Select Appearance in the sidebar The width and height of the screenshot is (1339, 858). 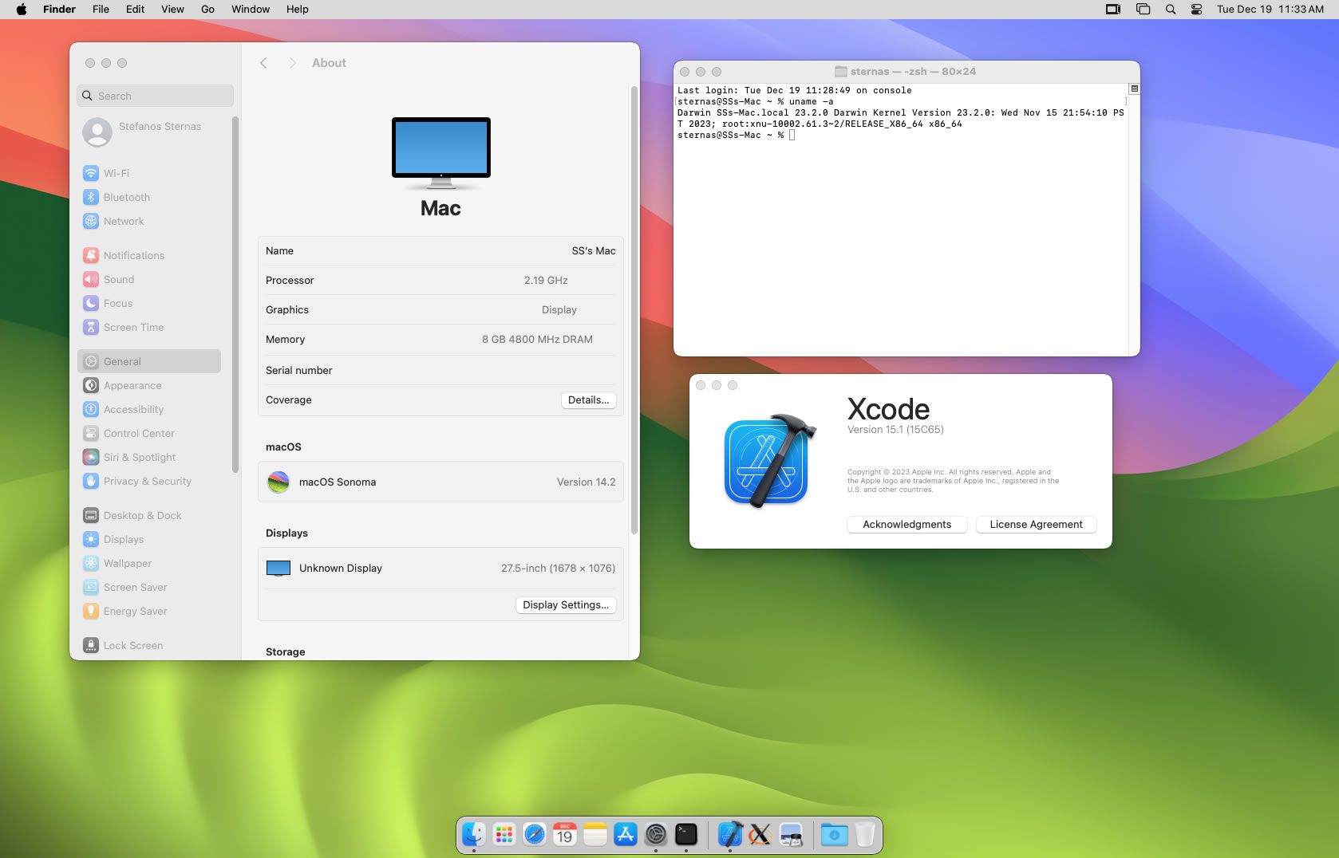[x=149, y=385]
